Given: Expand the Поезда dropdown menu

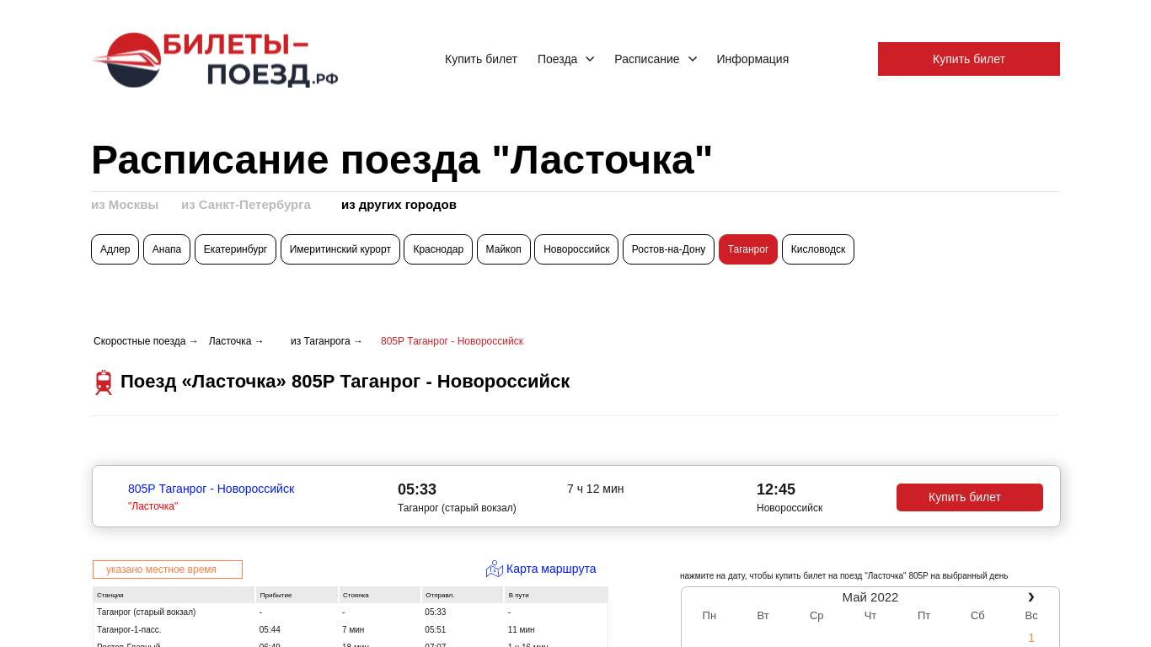Looking at the screenshot, I should coord(565,59).
